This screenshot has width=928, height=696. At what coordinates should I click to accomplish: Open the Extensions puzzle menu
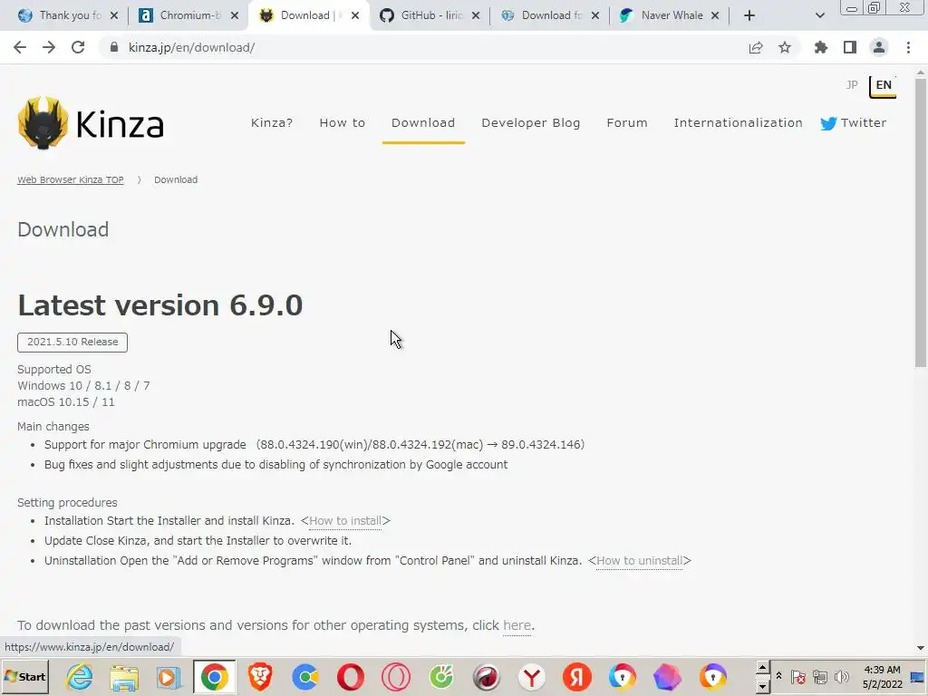(821, 47)
